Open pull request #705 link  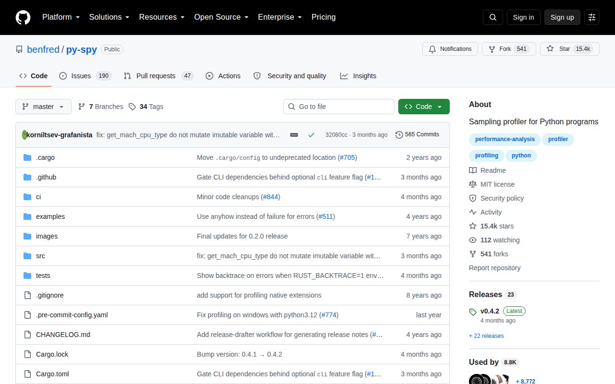(347, 157)
